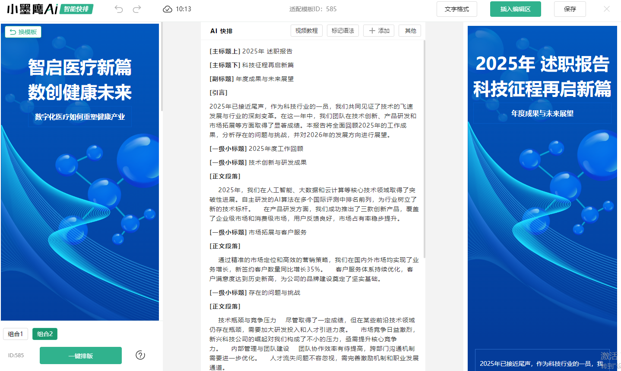This screenshot has width=621, height=371.
Task: Click the 插入编辑区 button
Action: [515, 9]
